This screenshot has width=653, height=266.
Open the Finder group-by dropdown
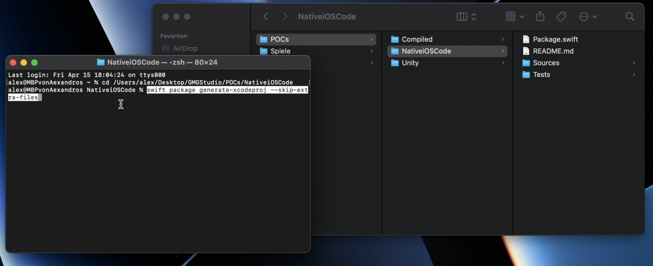click(515, 17)
